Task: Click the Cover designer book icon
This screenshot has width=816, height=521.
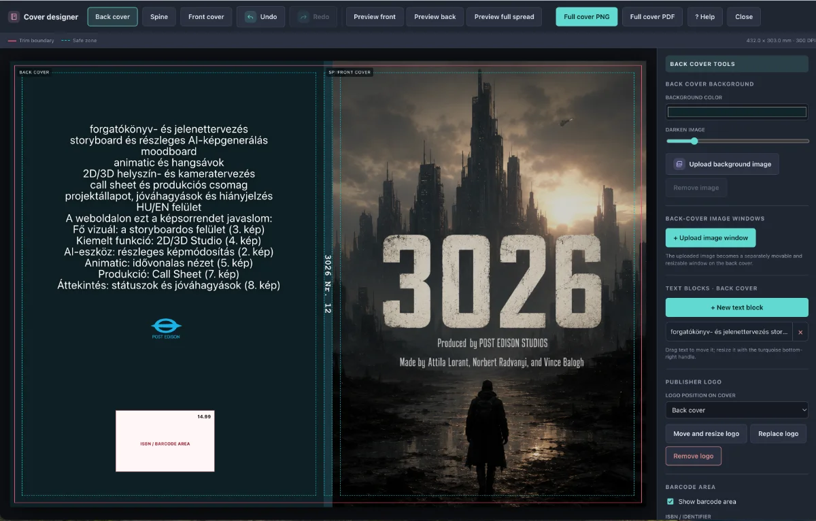Action: [14, 17]
